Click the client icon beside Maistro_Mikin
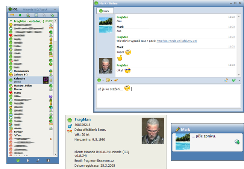 (x=51, y=86)
